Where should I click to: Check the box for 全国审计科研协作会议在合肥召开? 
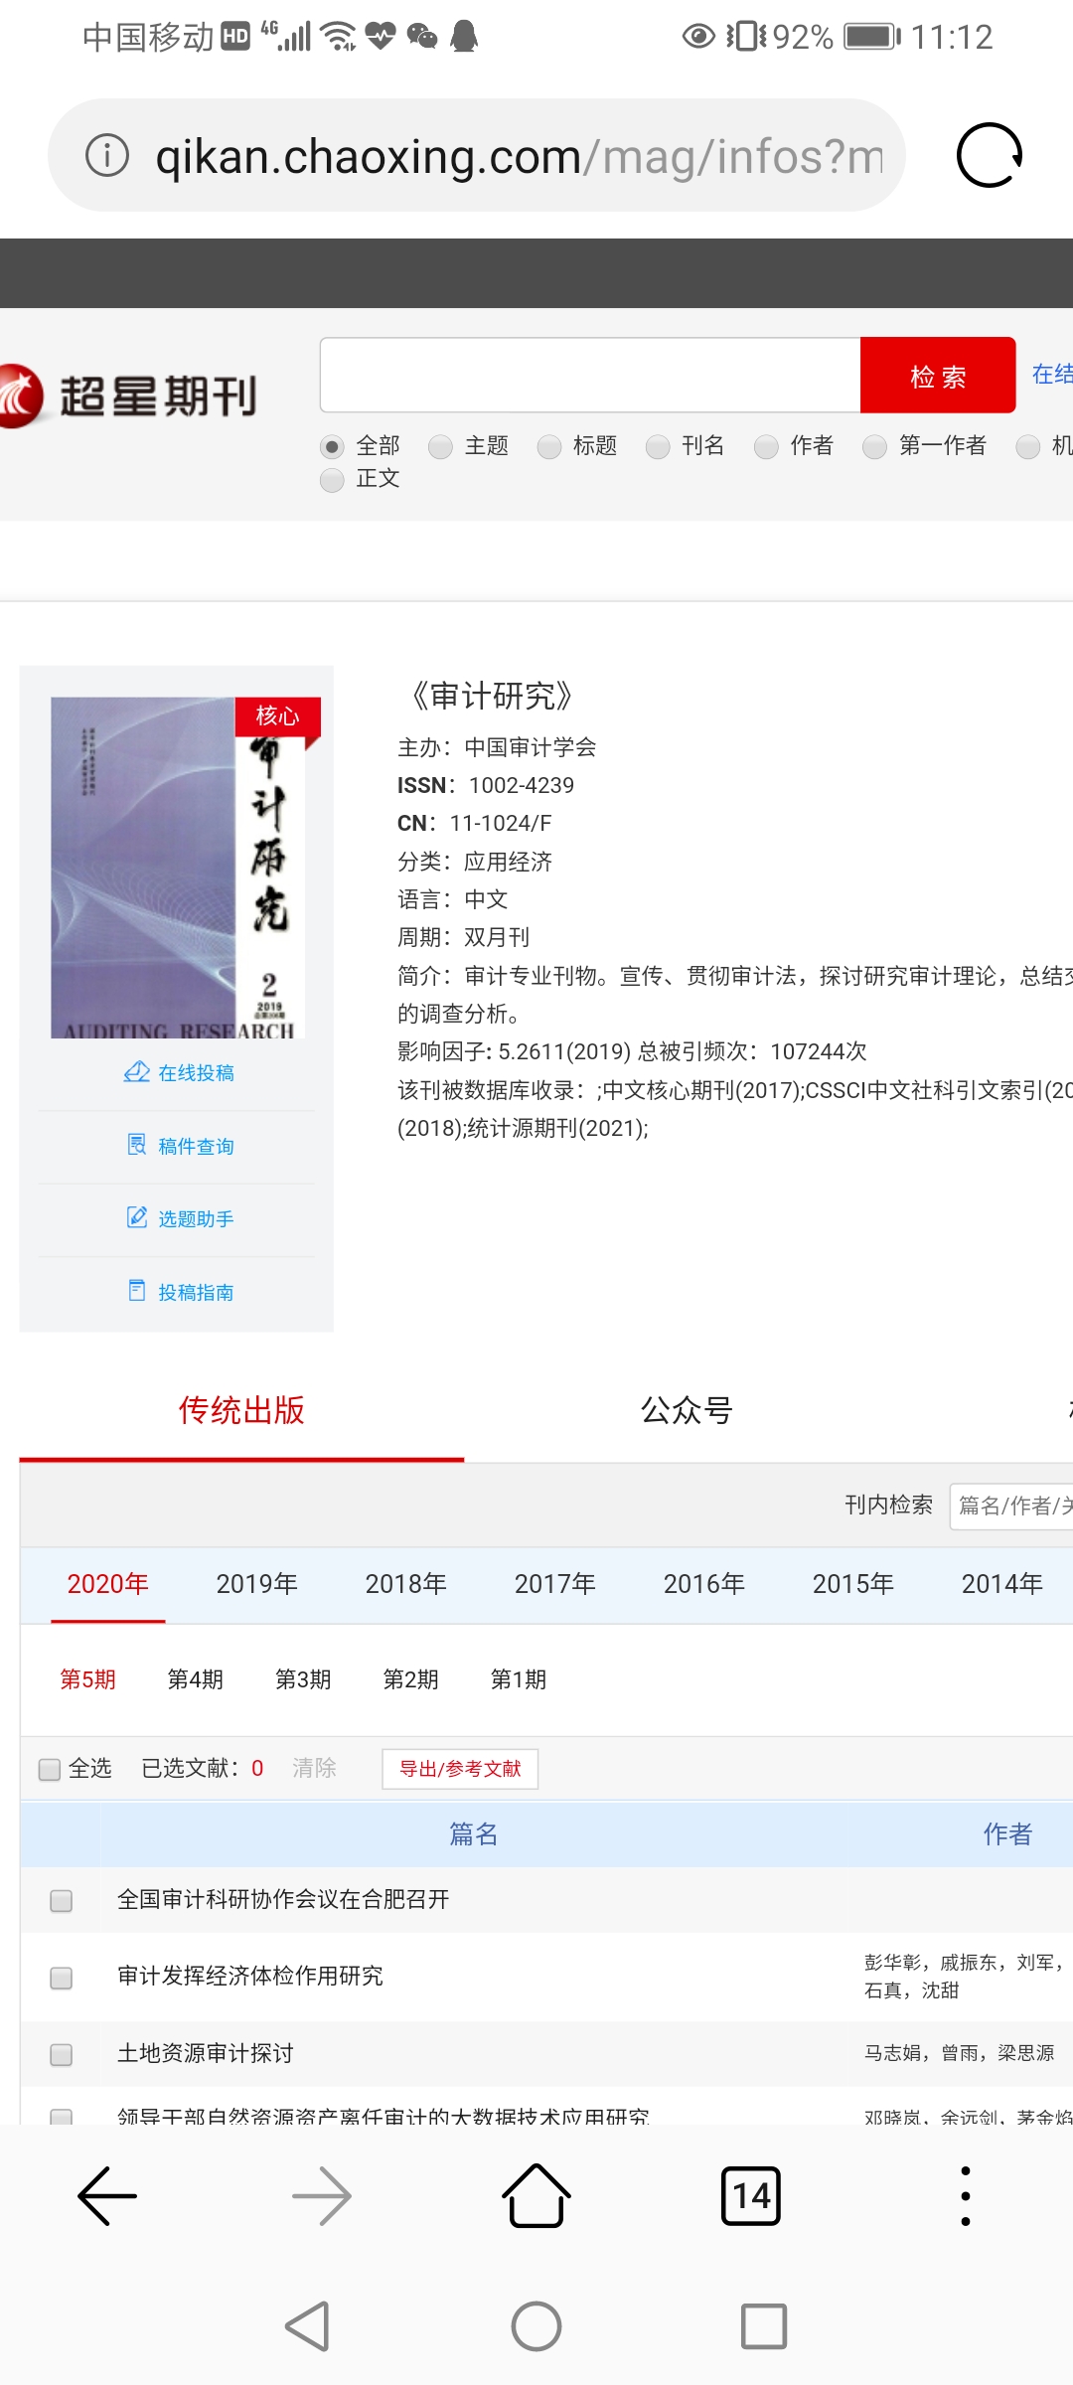point(62,1900)
